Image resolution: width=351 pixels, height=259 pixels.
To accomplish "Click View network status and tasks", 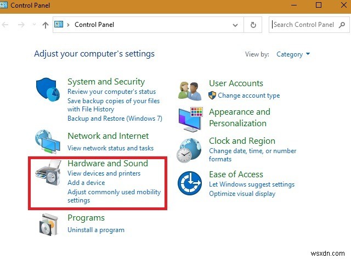I will (x=111, y=148).
